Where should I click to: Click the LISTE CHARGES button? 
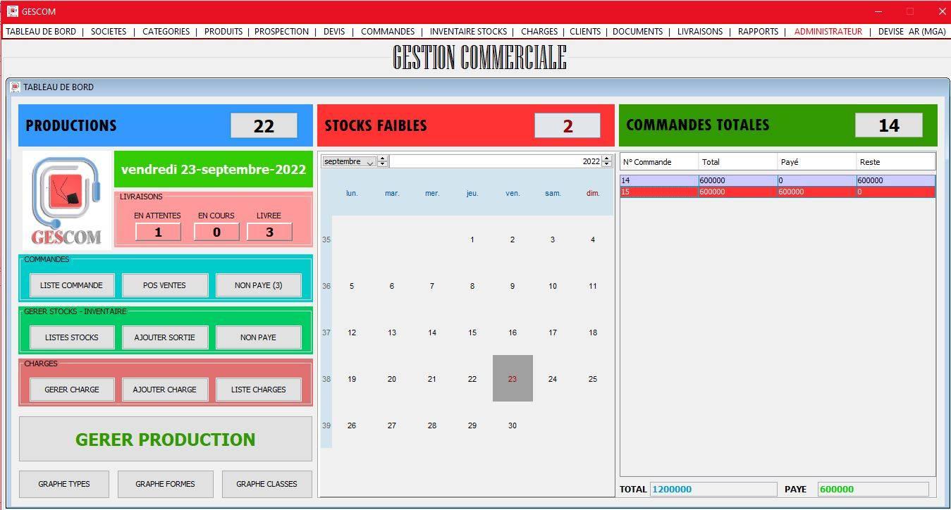(x=259, y=390)
